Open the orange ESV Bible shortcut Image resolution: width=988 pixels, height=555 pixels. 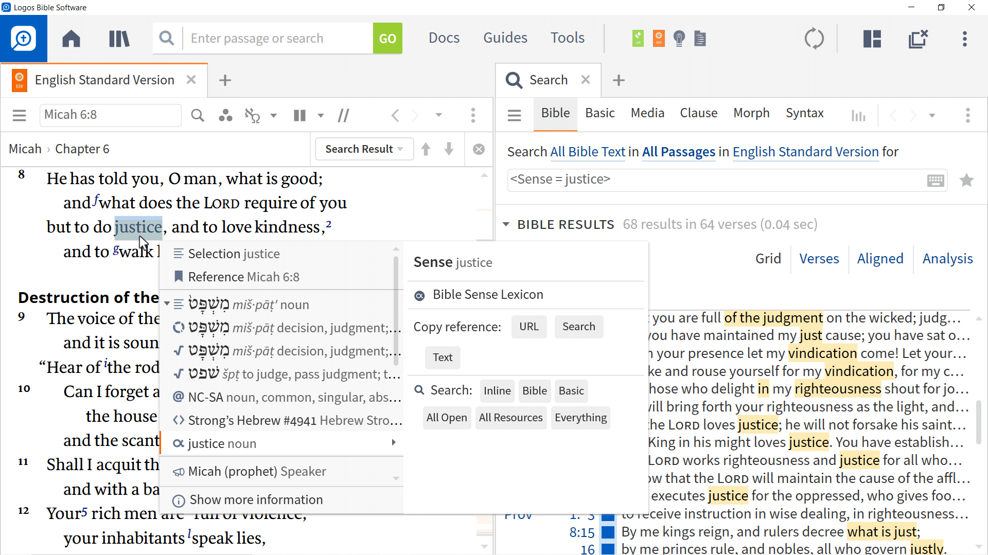click(x=659, y=38)
